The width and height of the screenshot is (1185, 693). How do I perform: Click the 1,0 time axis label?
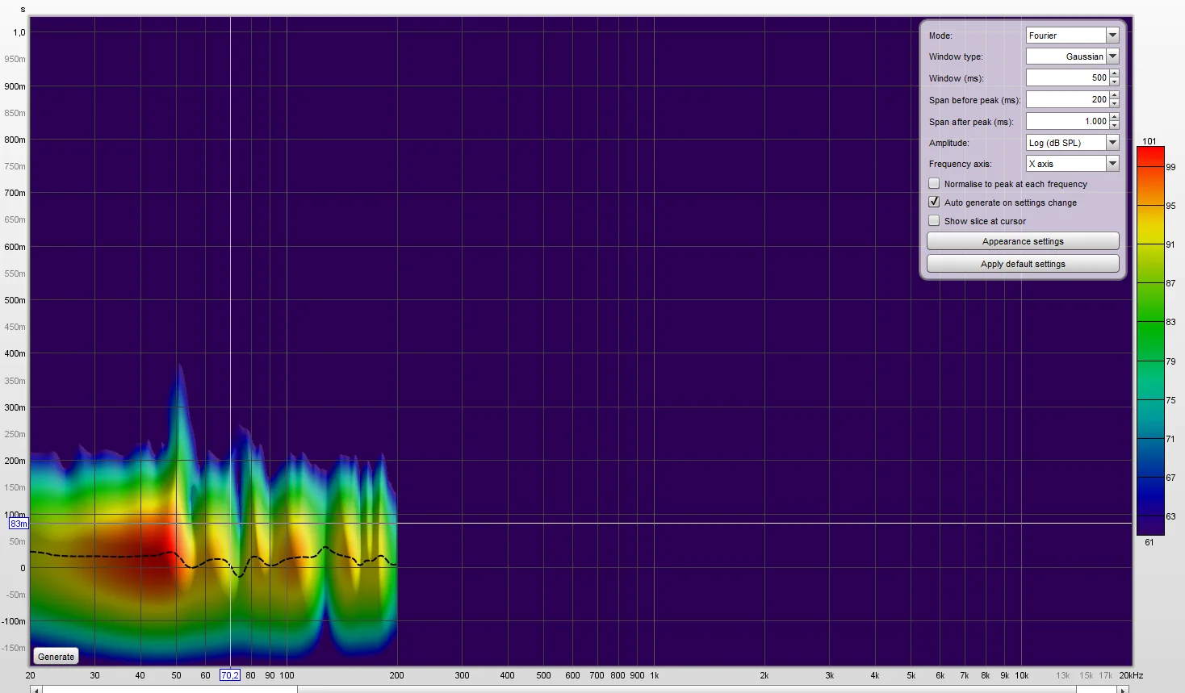point(19,32)
